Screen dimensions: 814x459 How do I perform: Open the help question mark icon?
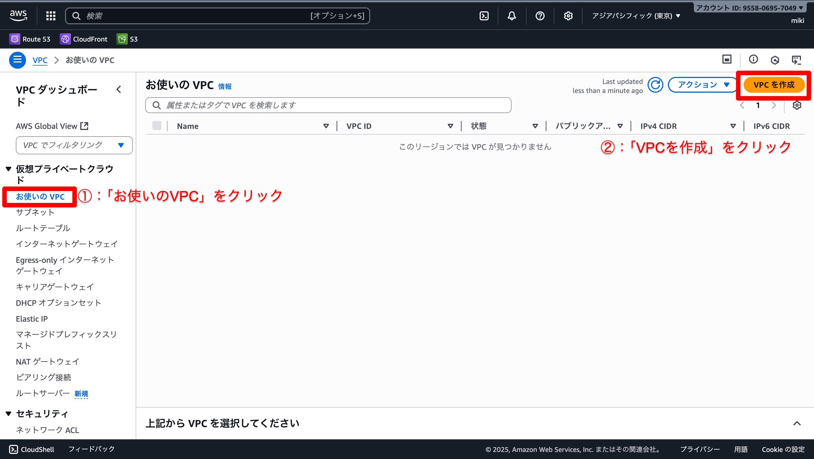click(x=540, y=16)
